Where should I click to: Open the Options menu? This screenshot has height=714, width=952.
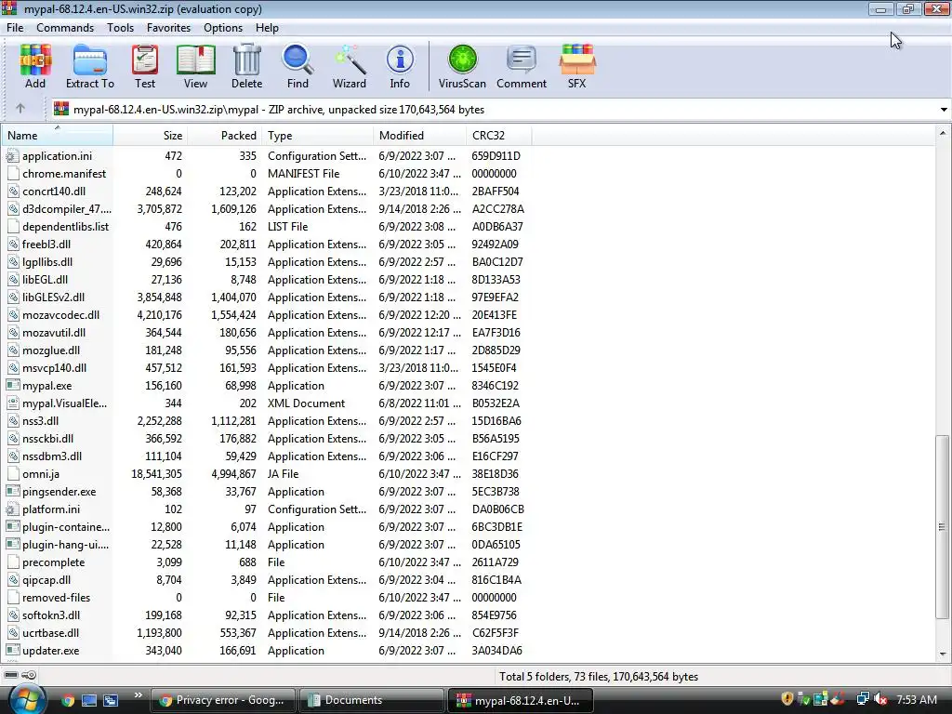click(x=223, y=28)
